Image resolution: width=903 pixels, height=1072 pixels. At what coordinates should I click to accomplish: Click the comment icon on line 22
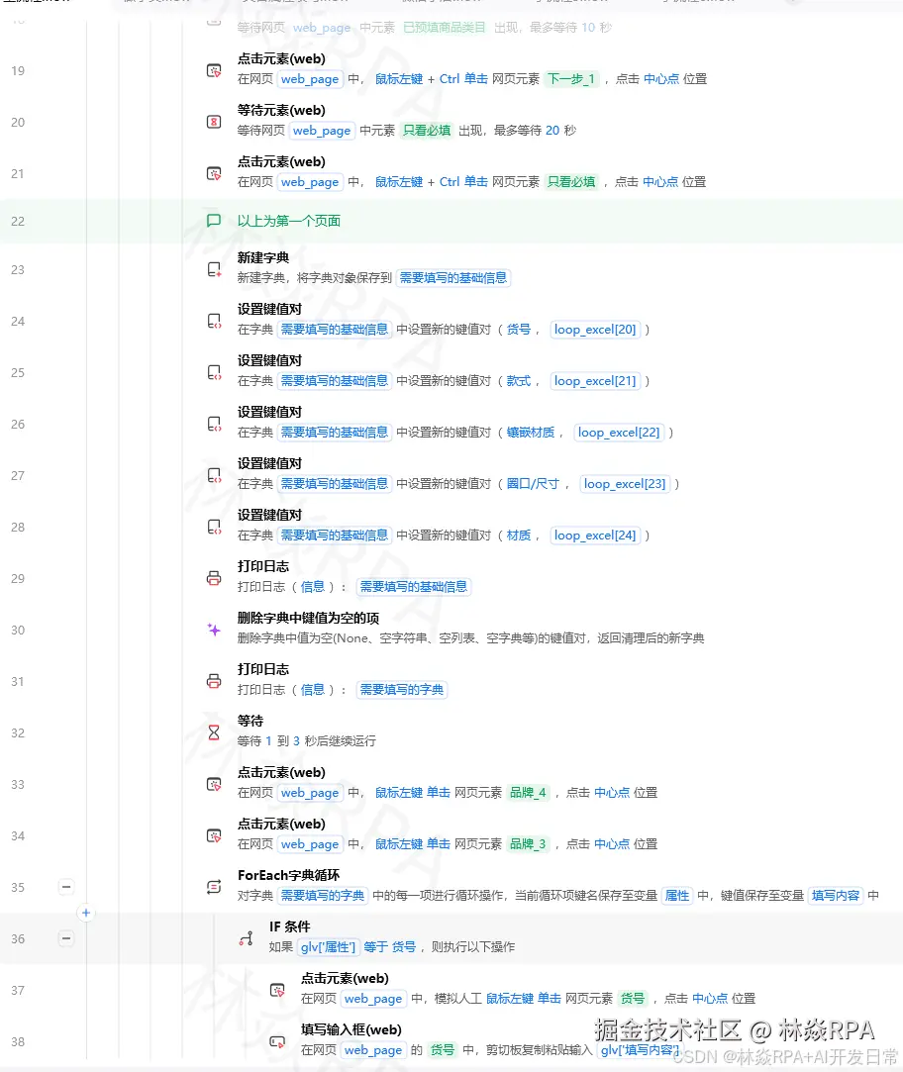click(x=214, y=220)
